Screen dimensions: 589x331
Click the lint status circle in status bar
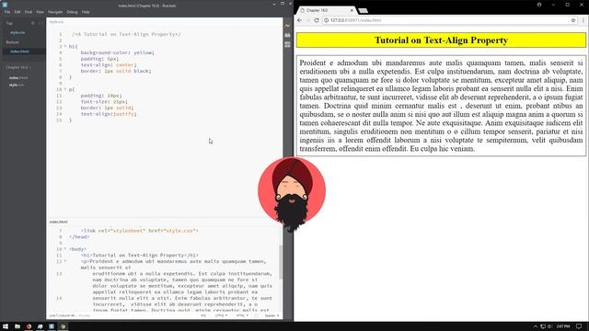pos(256,316)
